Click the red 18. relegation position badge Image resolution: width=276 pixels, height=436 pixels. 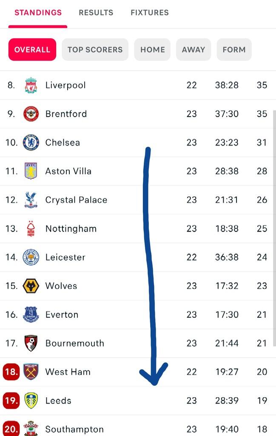[x=11, y=372]
